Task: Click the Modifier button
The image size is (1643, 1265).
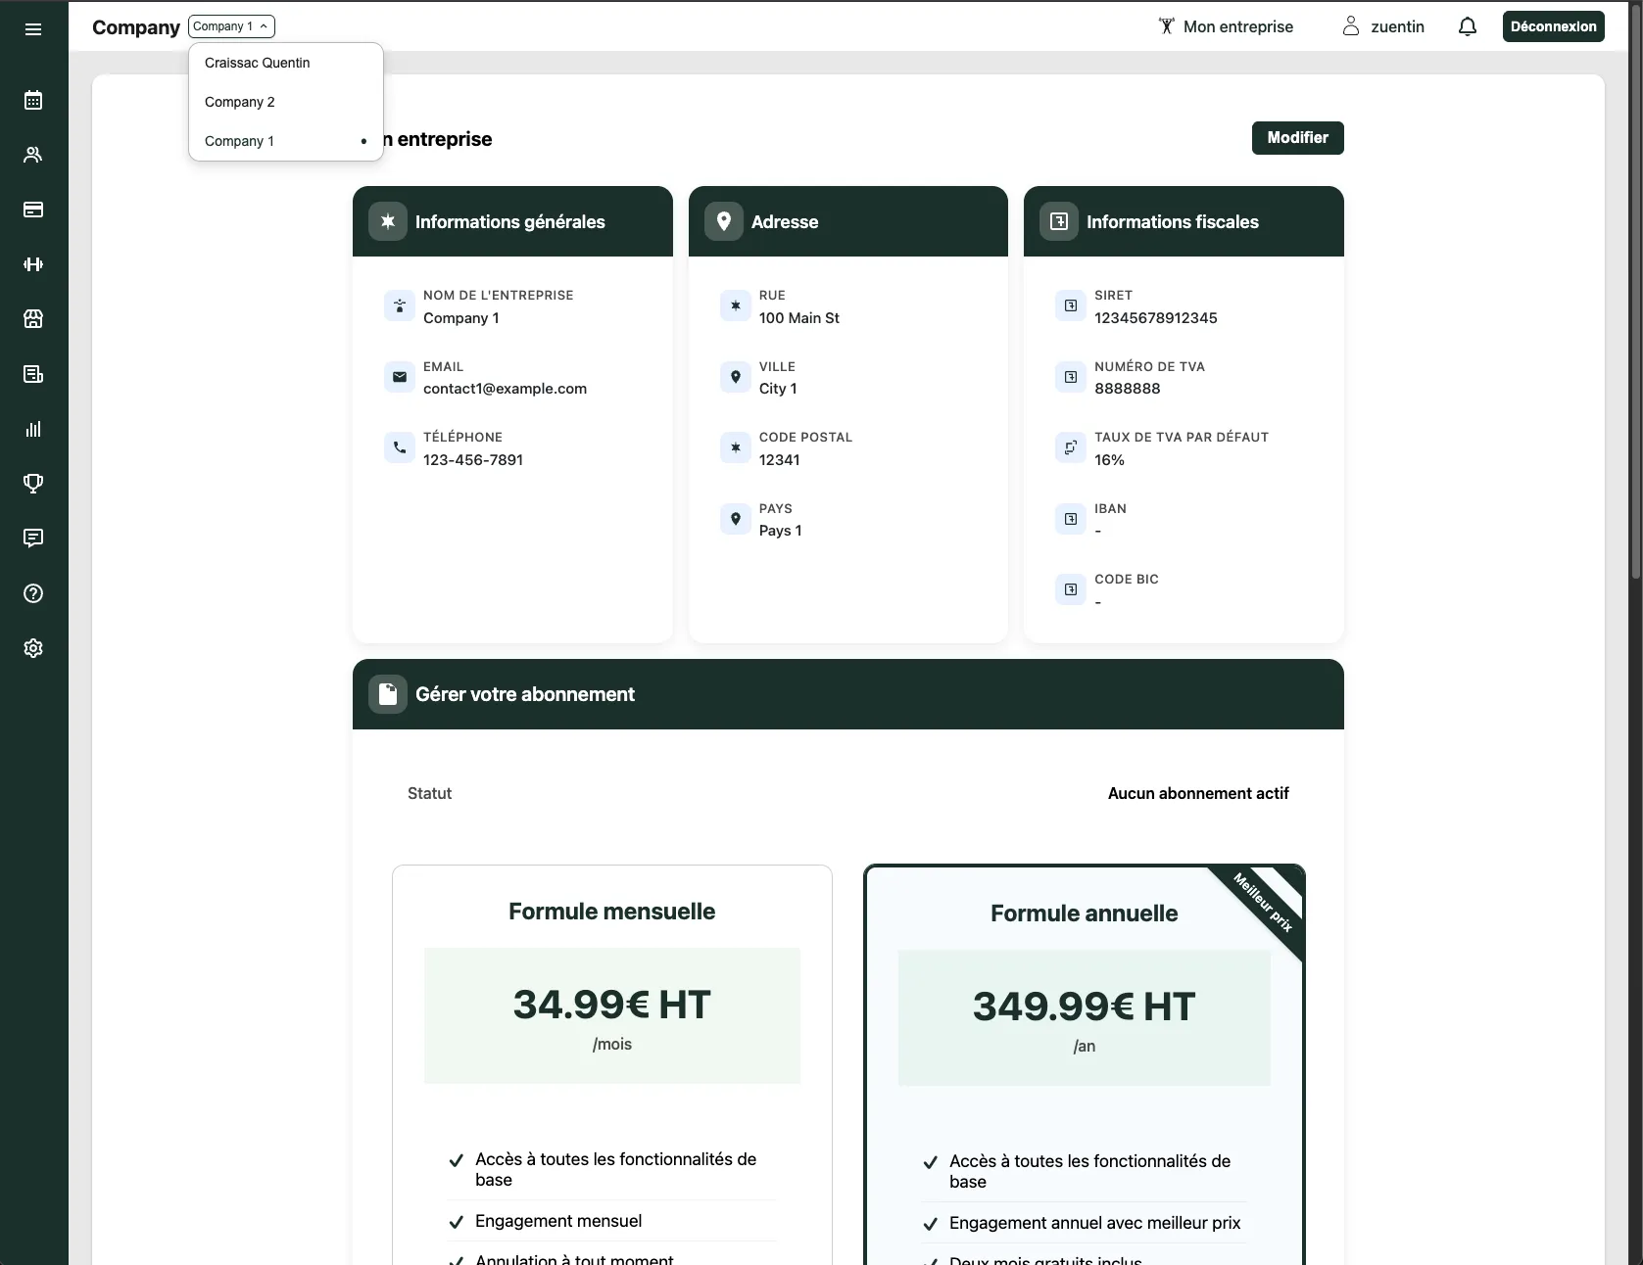Action: (1297, 138)
